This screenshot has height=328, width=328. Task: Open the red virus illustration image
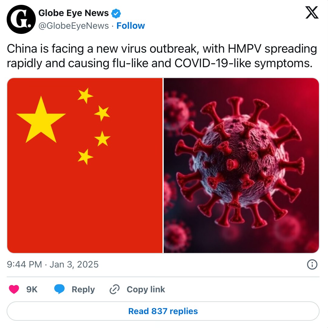coord(241,166)
